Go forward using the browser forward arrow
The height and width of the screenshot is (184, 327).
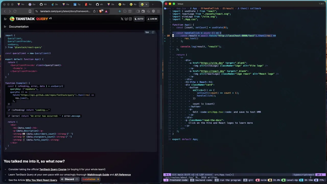coord(10,11)
